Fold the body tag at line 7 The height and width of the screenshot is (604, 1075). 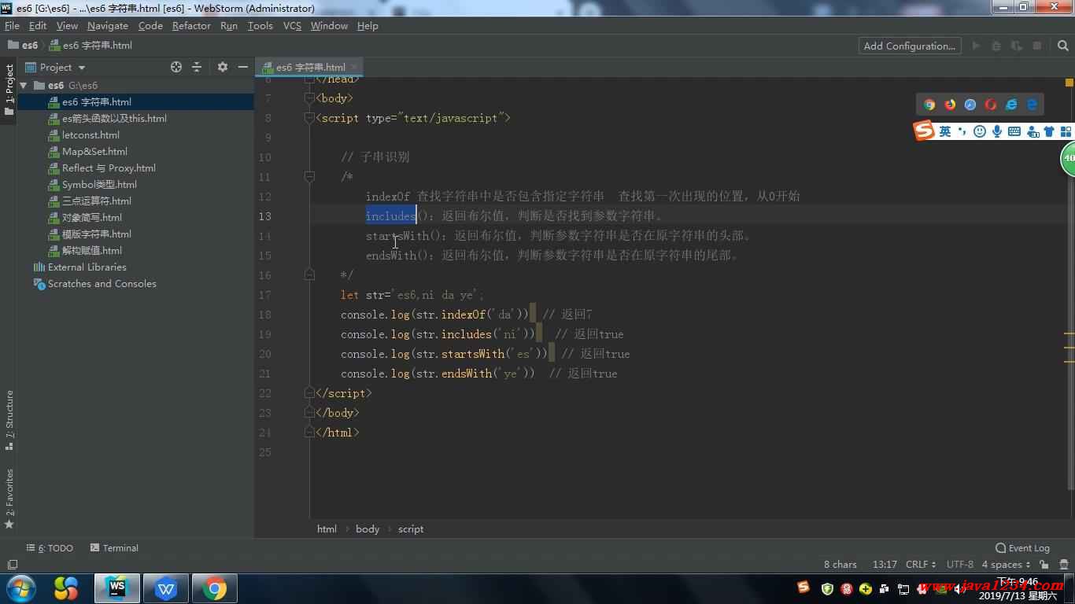pos(310,98)
